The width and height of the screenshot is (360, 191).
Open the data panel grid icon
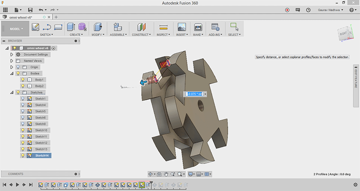tap(5, 10)
